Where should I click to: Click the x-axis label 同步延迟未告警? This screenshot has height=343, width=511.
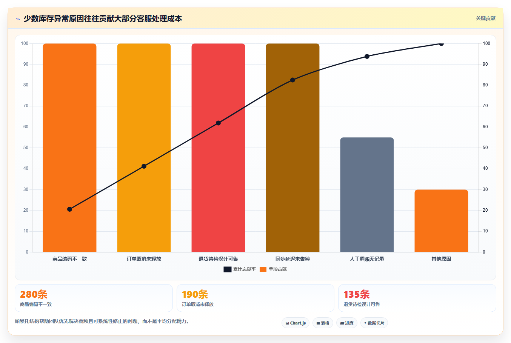pos(292,259)
